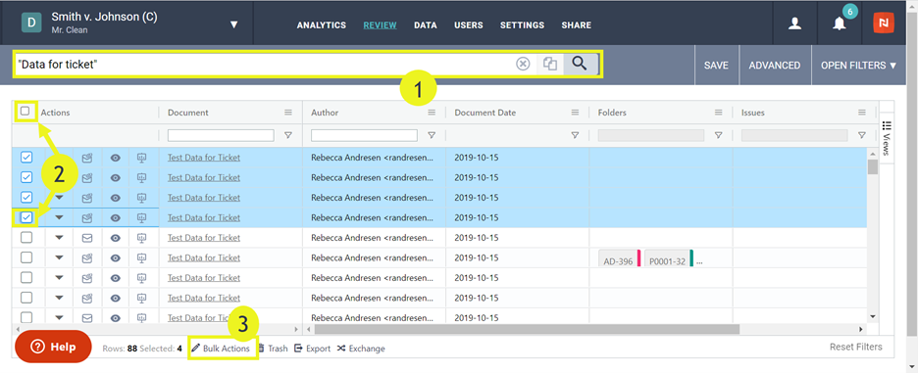Screen dimensions: 918x373
Task: Switch to the REVIEW tab
Action: coord(380,25)
